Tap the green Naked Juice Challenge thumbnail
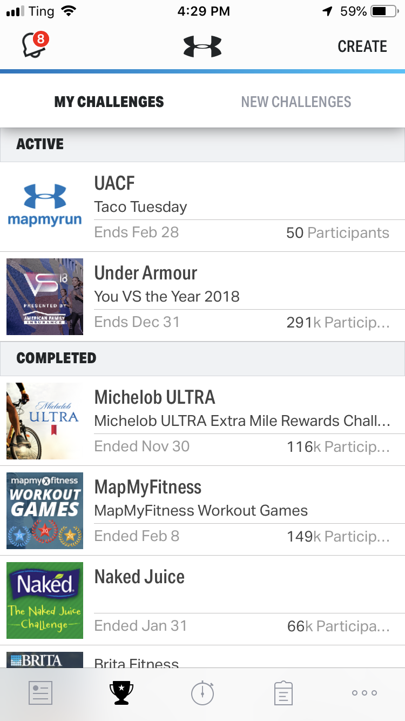405x721 pixels. [45, 600]
